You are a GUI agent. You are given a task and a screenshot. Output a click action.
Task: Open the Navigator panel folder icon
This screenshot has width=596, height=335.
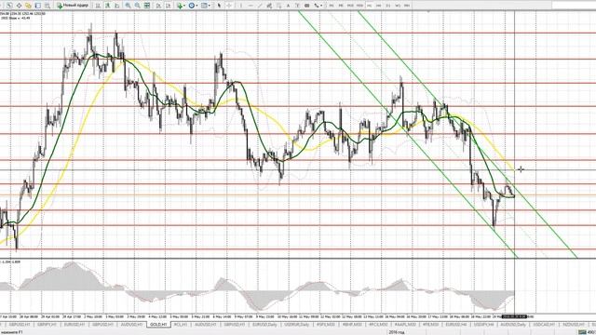tap(28, 6)
